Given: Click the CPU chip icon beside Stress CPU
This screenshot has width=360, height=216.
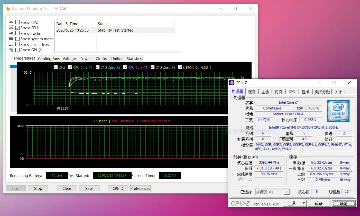Looking at the screenshot, I should (x=11, y=22).
